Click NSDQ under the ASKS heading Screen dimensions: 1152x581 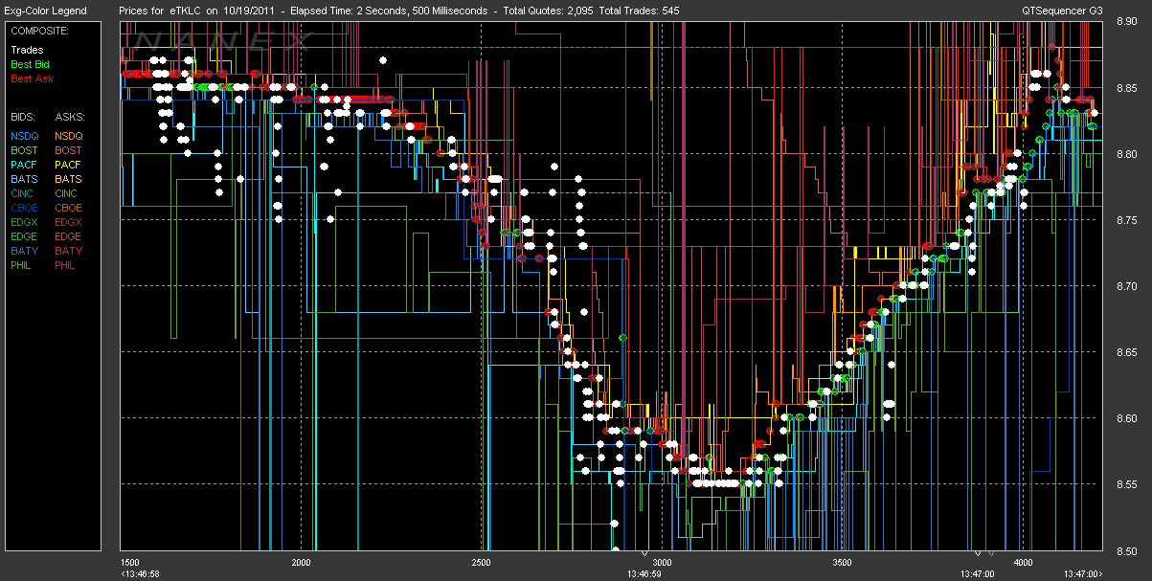[x=69, y=136]
